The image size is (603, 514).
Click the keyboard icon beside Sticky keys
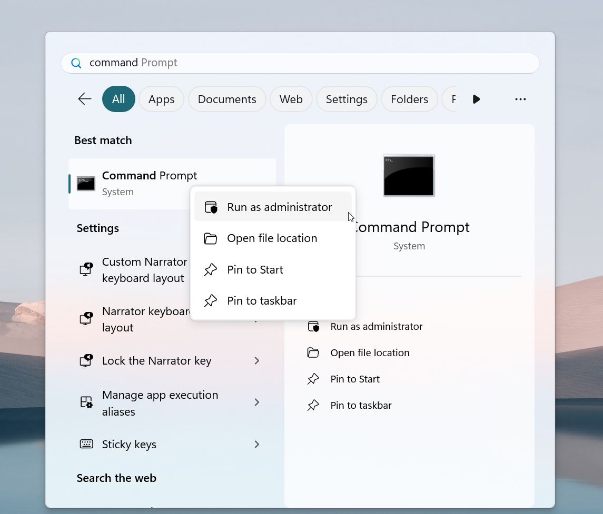[x=86, y=444]
